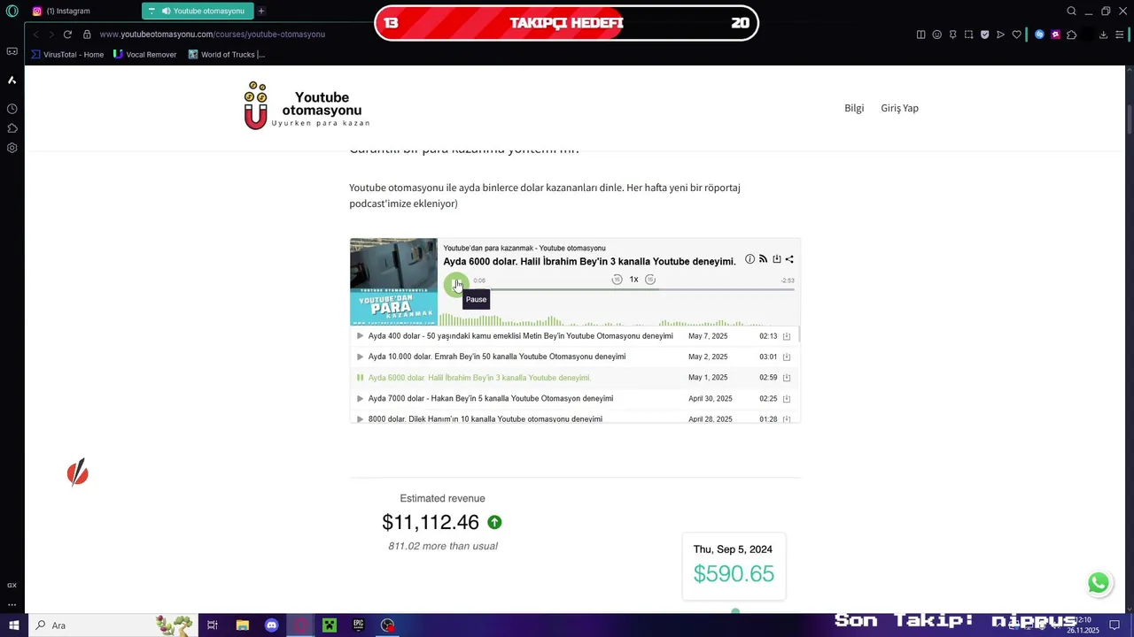Open World of Trucks bookmark
1134x637 pixels.
click(x=227, y=55)
